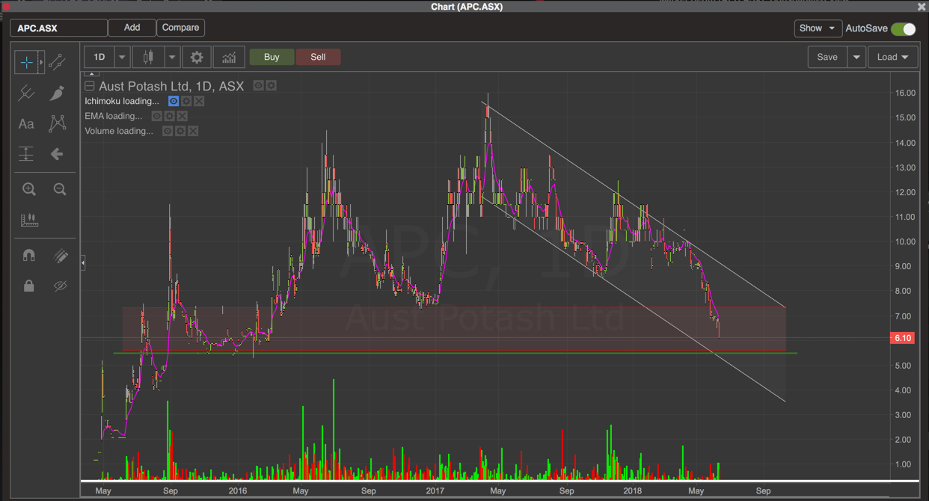
Task: Select the Aa text annotation tool
Action: click(x=26, y=123)
